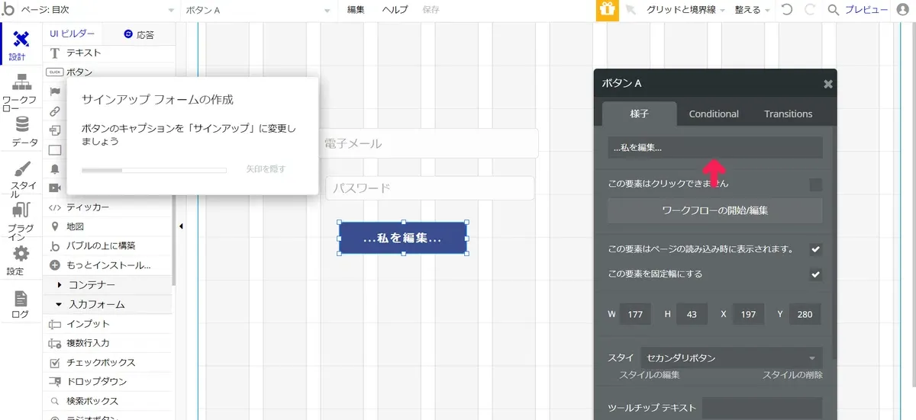
Task: Select the テキスト (Text) element
Action: pos(108,53)
